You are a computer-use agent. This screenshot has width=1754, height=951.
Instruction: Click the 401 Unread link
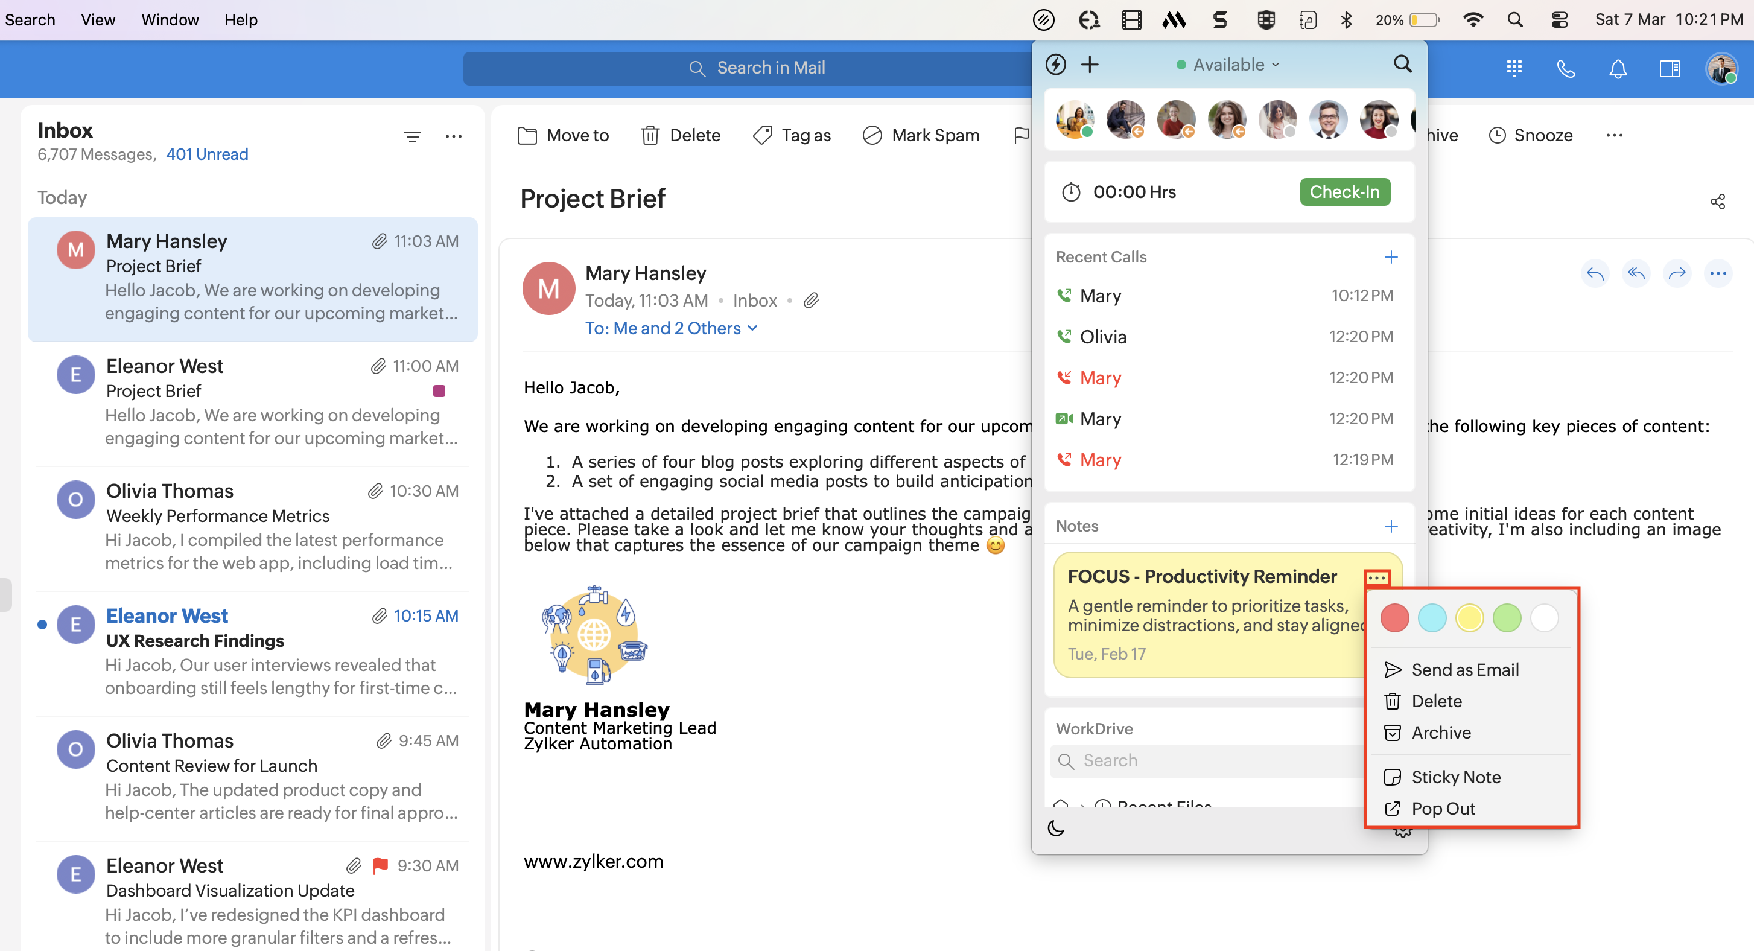click(x=207, y=154)
